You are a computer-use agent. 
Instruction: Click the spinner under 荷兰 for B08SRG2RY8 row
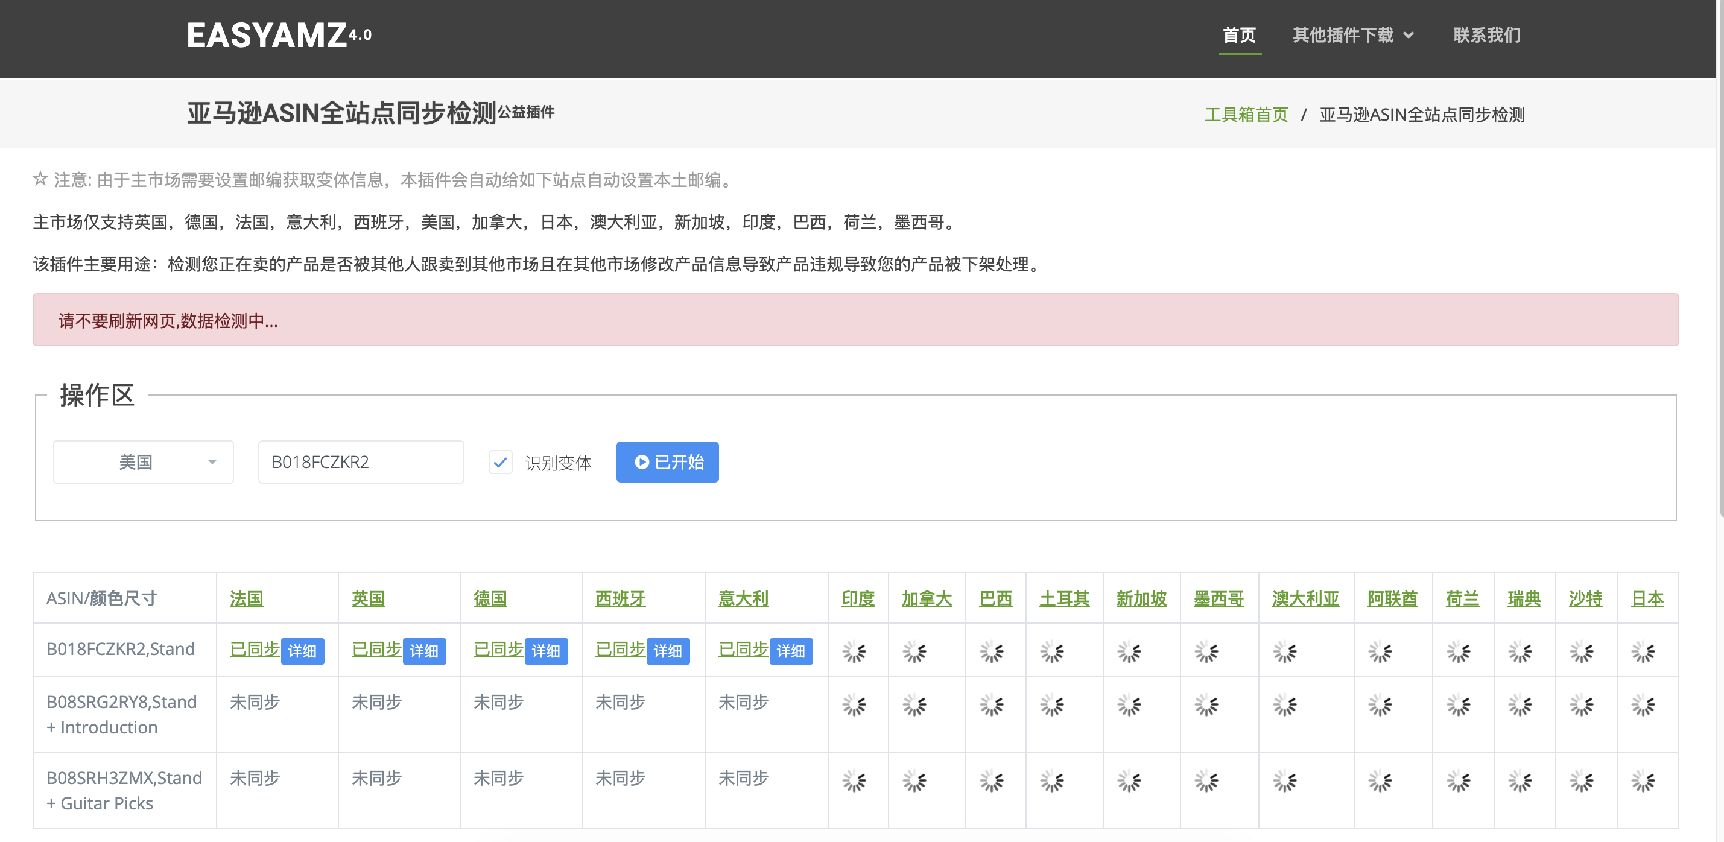click(x=1459, y=704)
